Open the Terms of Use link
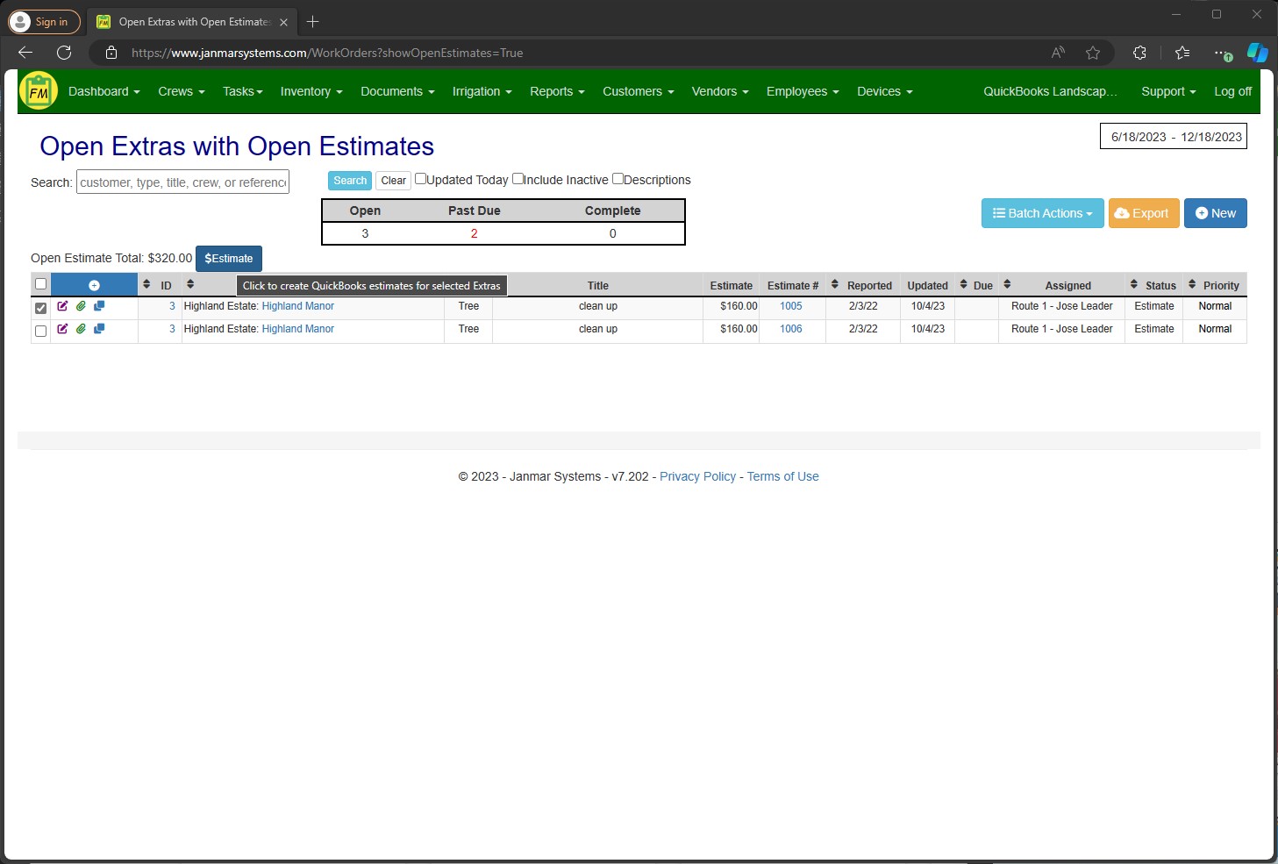 [782, 476]
